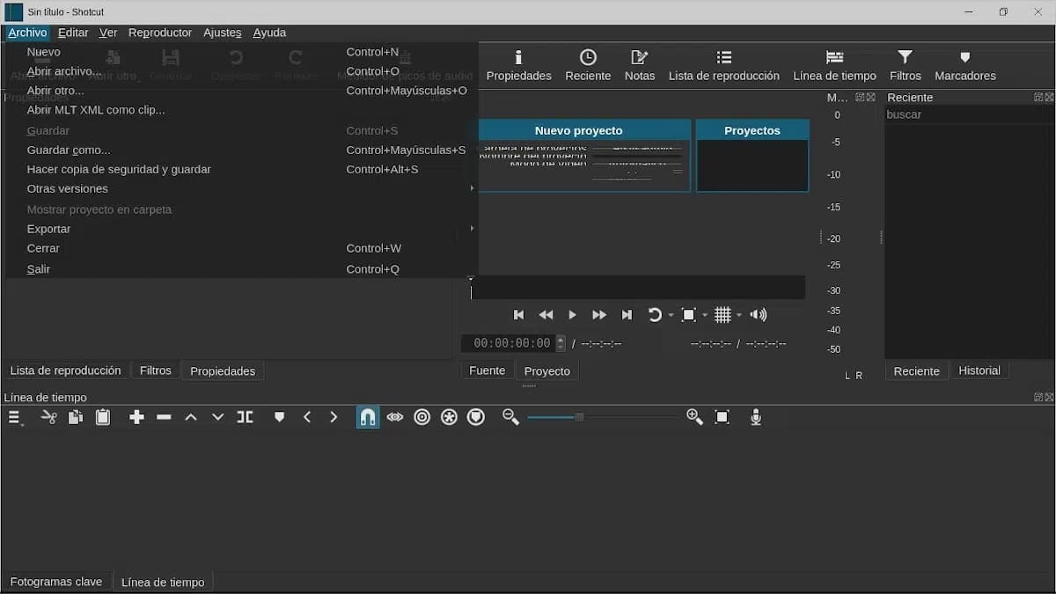Click the Play button in the player
The height and width of the screenshot is (594, 1056).
(572, 315)
